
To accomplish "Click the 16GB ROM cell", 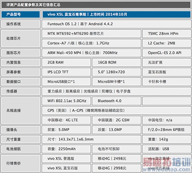I will point(116,63).
